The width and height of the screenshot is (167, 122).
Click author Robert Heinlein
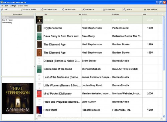point(91,110)
